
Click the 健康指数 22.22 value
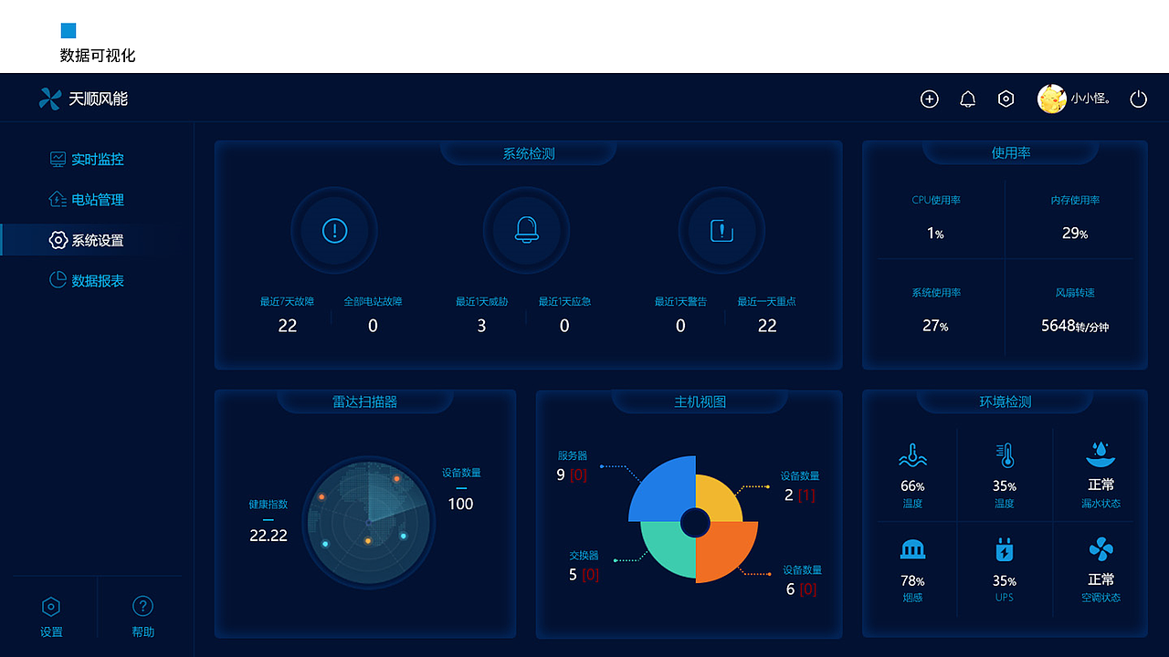[x=269, y=536]
